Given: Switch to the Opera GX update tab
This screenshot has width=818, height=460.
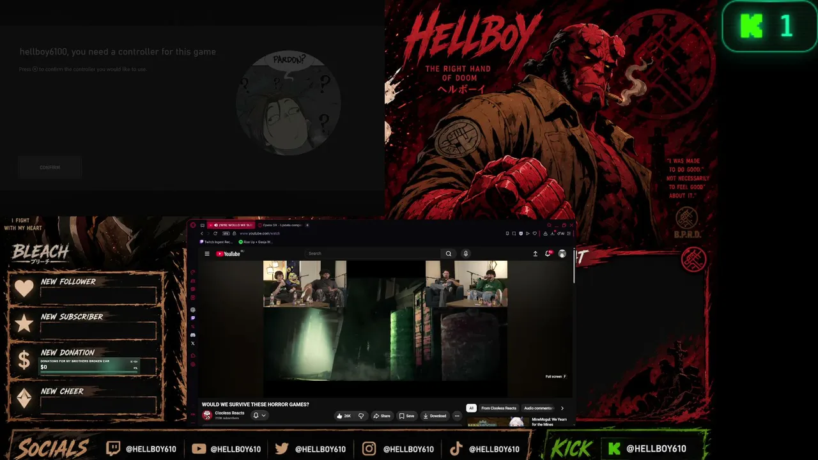Looking at the screenshot, I should click(279, 225).
